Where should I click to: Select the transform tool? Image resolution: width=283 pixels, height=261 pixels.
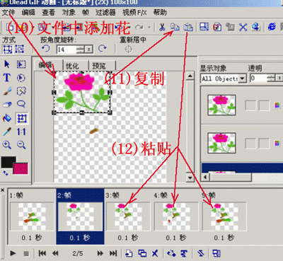pos(21,118)
